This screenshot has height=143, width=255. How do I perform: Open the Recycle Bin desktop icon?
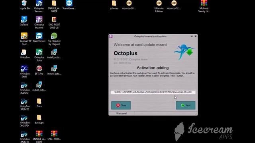25,5
